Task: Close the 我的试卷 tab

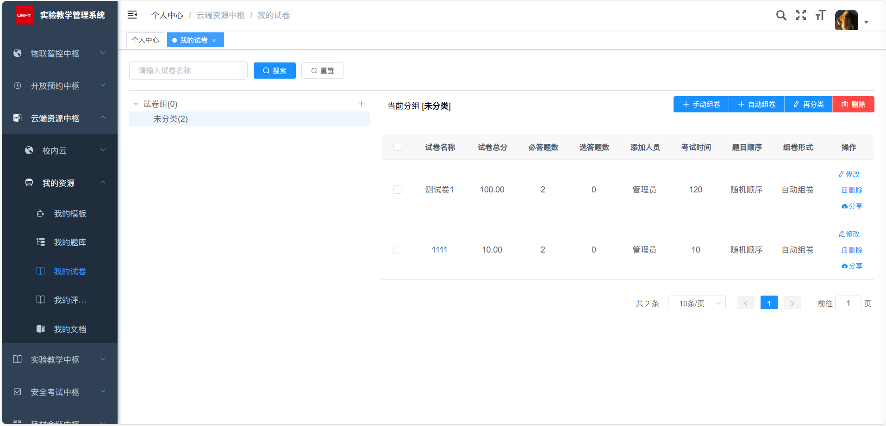Action: click(214, 41)
